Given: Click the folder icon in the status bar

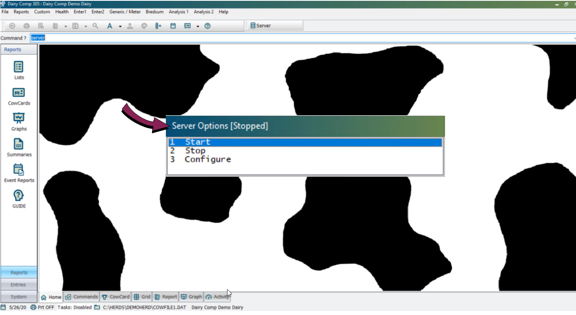Looking at the screenshot, I should point(97,308).
